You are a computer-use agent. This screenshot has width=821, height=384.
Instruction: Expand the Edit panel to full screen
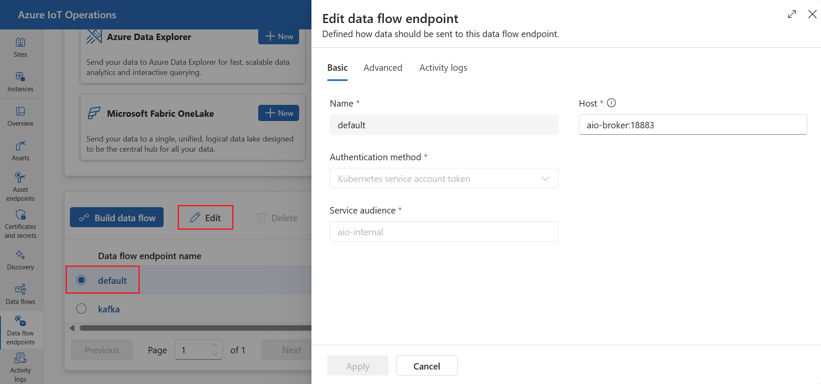click(792, 14)
